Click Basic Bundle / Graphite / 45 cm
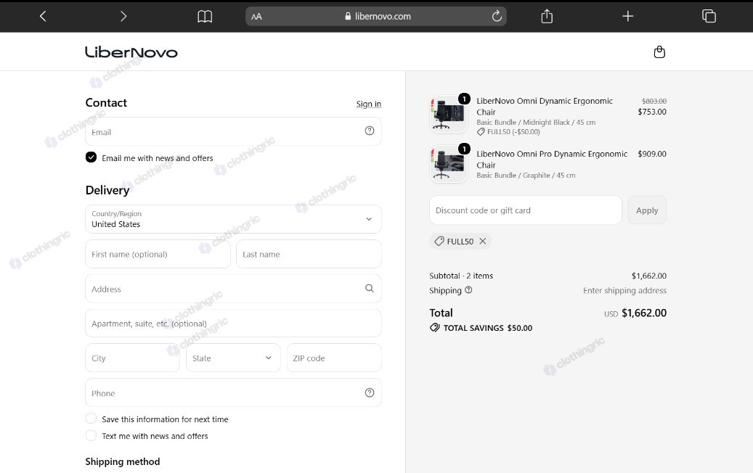753x473 pixels. 526,175
